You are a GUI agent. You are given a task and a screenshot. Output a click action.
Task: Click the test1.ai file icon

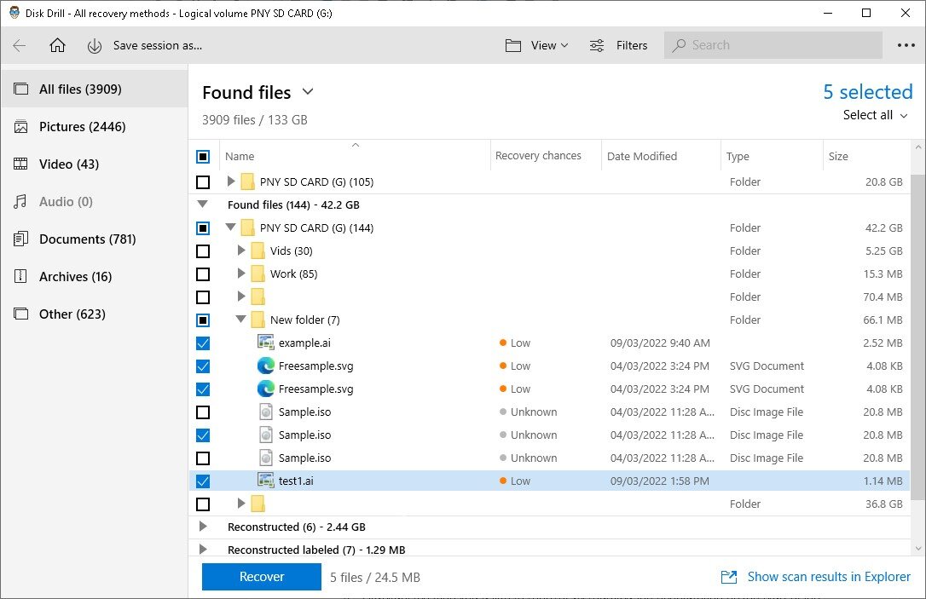266,481
